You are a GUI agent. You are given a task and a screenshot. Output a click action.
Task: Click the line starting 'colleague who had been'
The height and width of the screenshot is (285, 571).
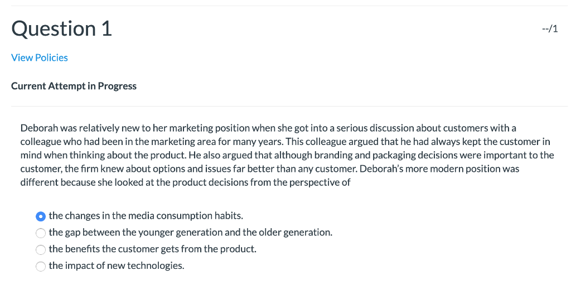[285, 142]
